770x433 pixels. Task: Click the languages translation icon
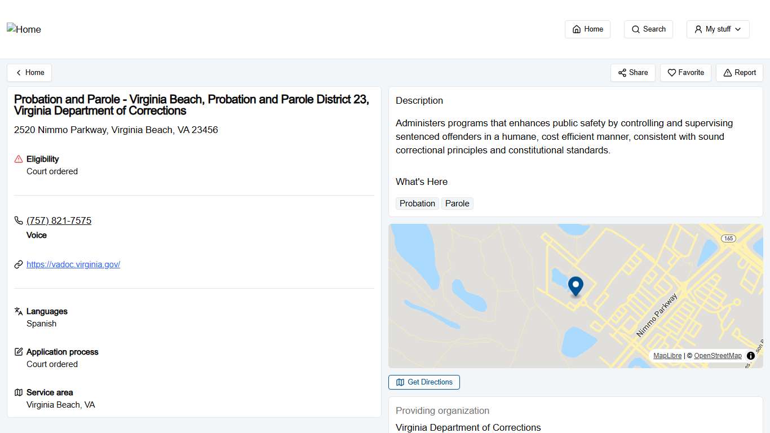(17, 311)
